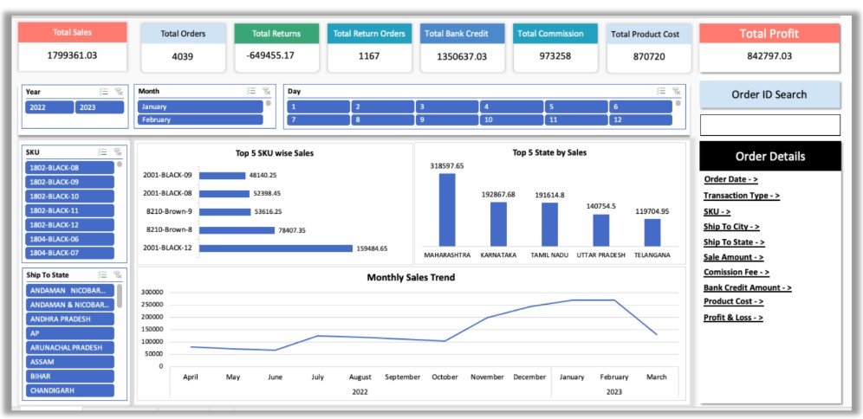Filter state by ANDHRA PRADESH
This screenshot has width=863, height=419.
coord(70,319)
